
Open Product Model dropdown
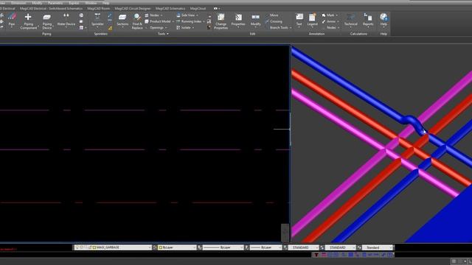tap(159, 21)
